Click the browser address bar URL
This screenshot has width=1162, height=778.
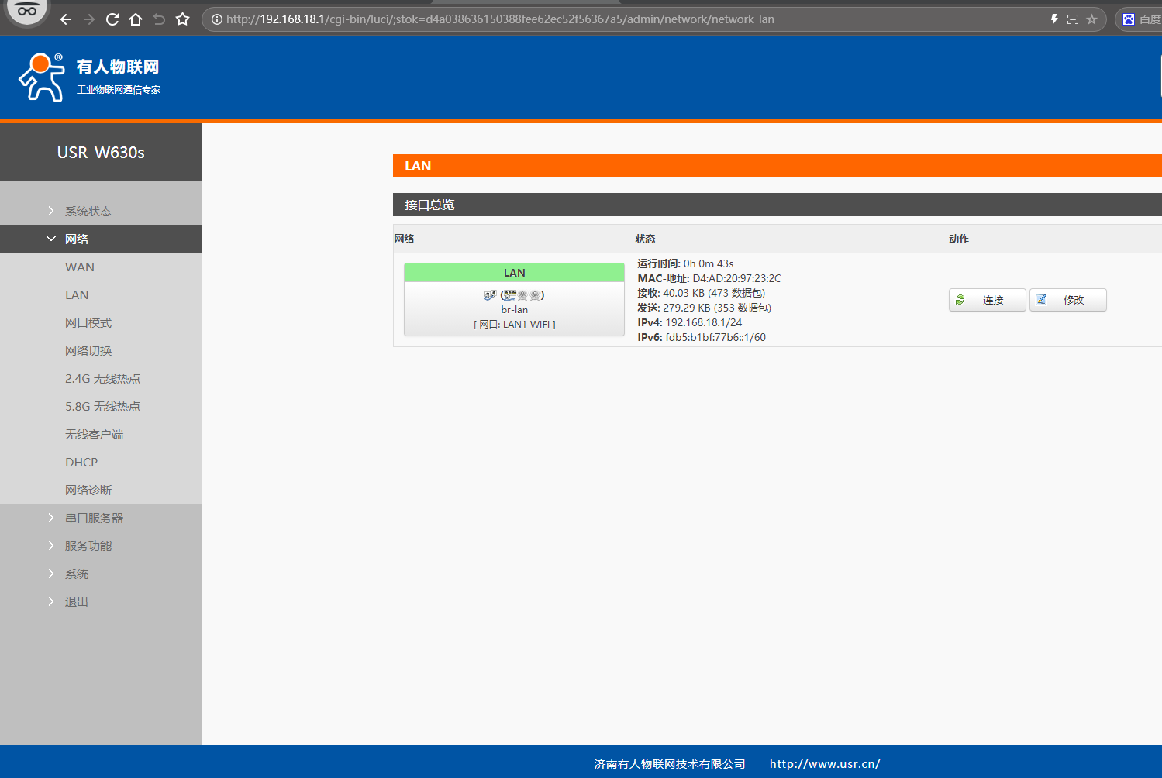pos(500,19)
